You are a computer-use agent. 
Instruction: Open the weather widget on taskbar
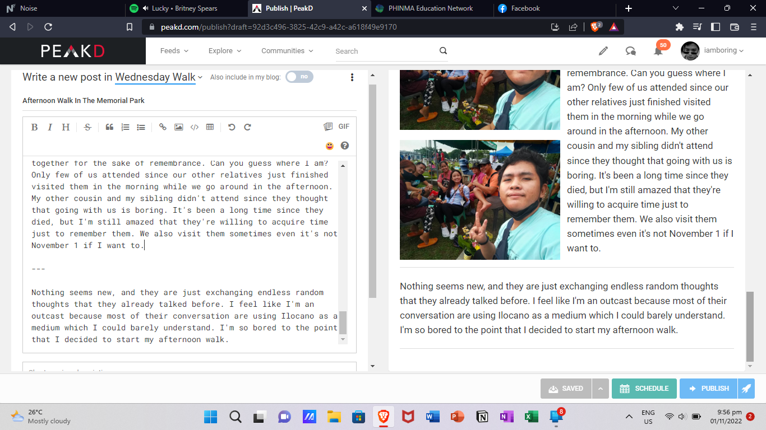41,417
